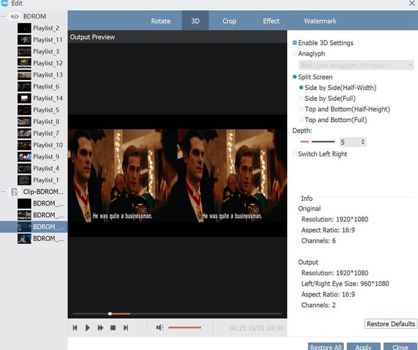The height and width of the screenshot is (350, 418).
Task: Stop the preview playback
Action: pos(113,328)
